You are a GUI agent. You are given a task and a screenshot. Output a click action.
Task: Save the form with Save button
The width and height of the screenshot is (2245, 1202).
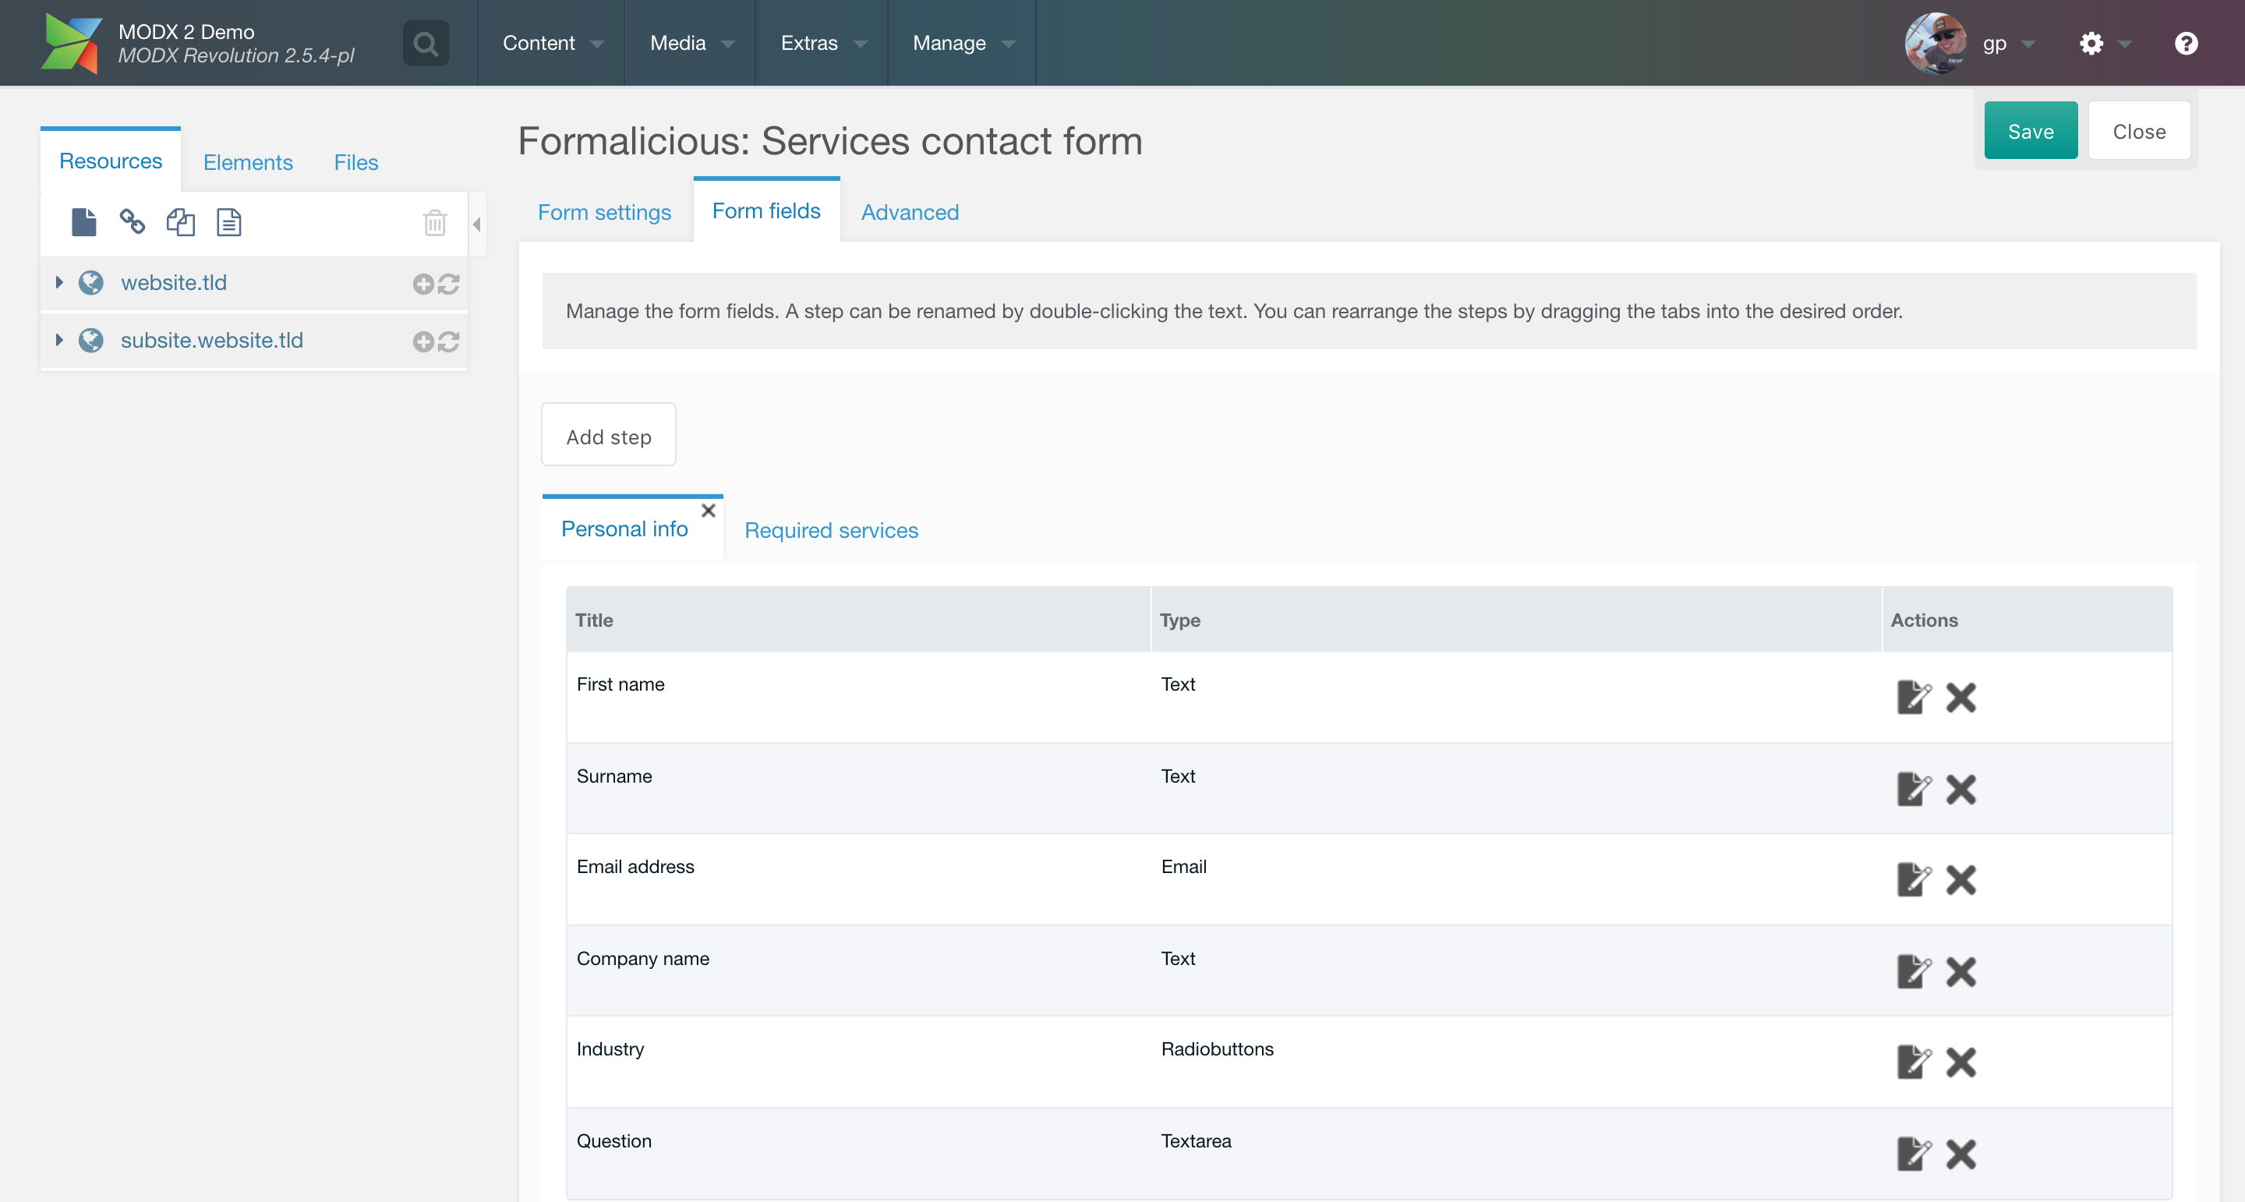pyautogui.click(x=2031, y=132)
